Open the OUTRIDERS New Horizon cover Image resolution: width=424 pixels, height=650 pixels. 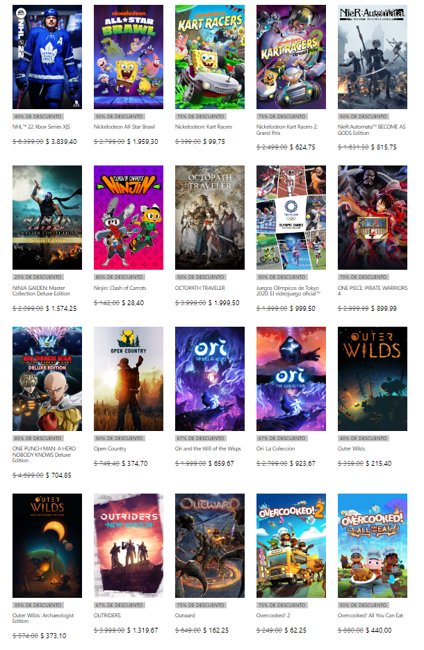(x=129, y=546)
